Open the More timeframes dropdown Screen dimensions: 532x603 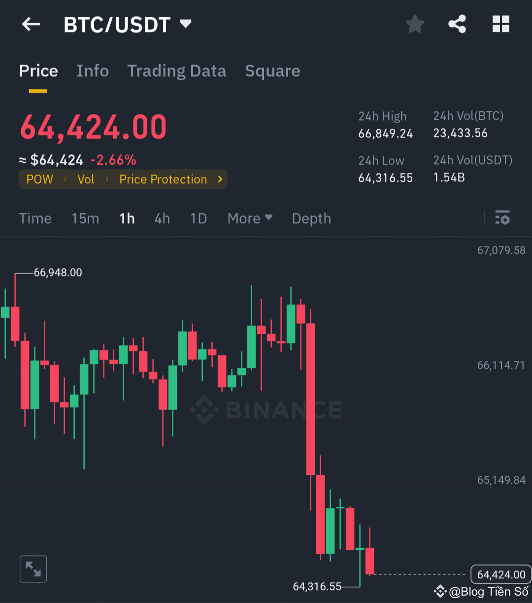click(x=250, y=218)
